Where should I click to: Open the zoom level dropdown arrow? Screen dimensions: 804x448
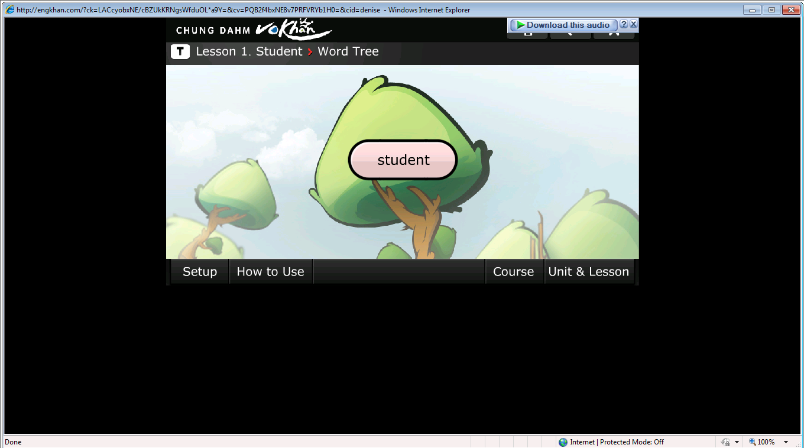tap(786, 442)
